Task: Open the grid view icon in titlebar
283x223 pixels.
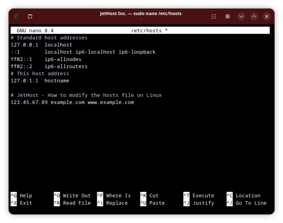Action: point(214,17)
